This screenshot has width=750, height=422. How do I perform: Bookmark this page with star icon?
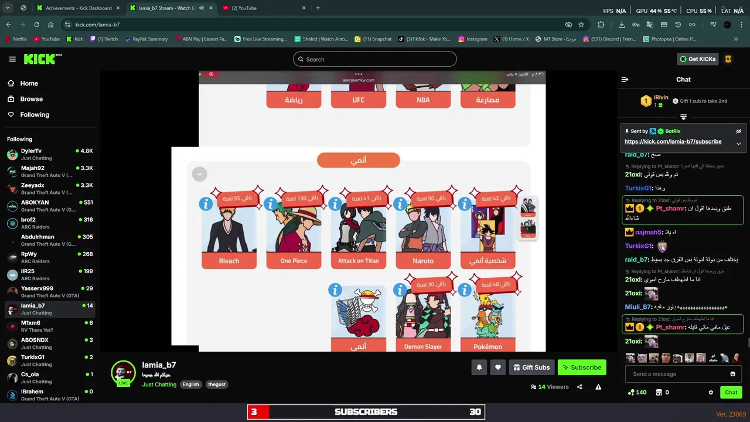581,25
